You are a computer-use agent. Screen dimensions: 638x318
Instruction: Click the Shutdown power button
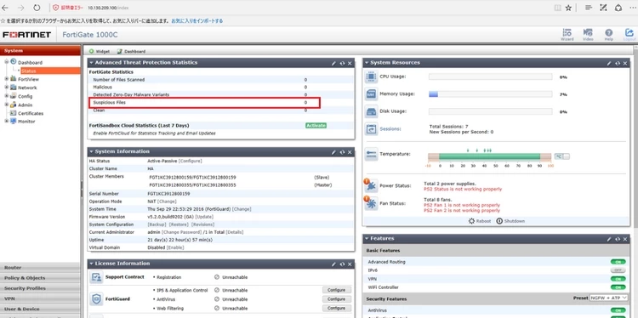(499, 221)
